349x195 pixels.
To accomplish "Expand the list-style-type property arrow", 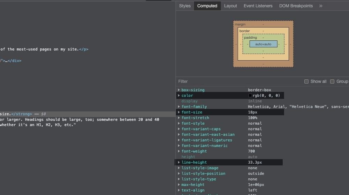I will (179, 179).
